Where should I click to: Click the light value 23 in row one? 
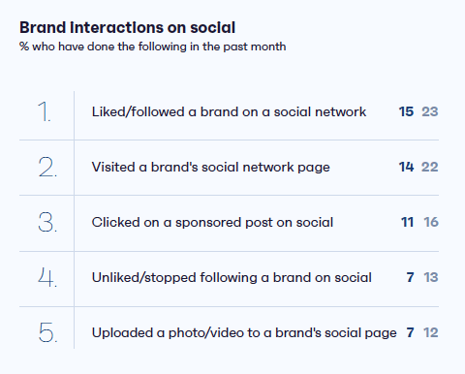[430, 111]
